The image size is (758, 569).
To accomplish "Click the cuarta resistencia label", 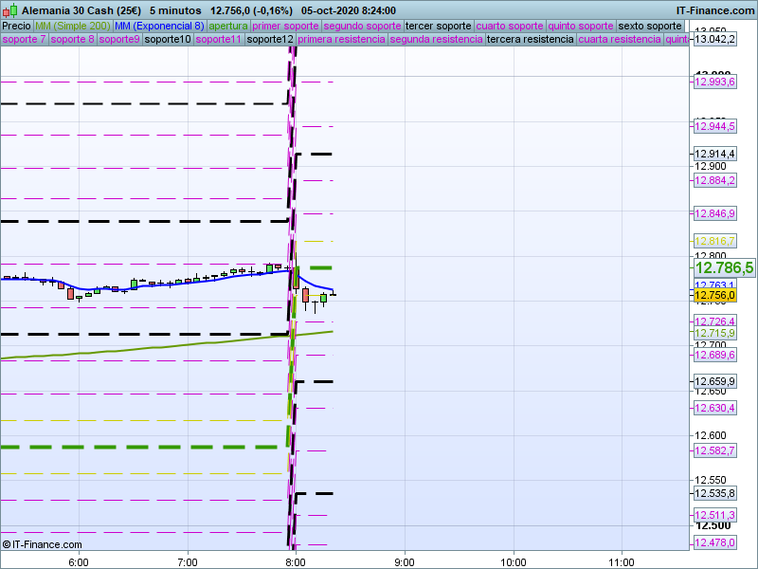I will pos(620,39).
